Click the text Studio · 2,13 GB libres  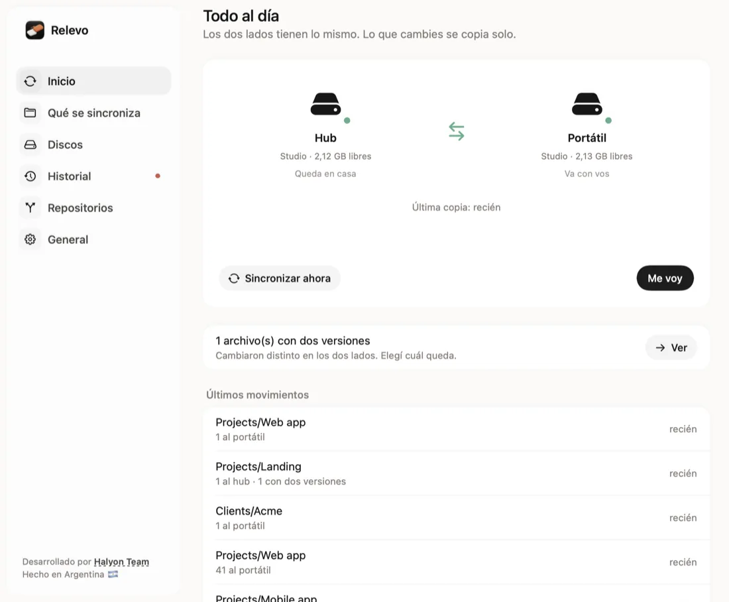(x=587, y=156)
